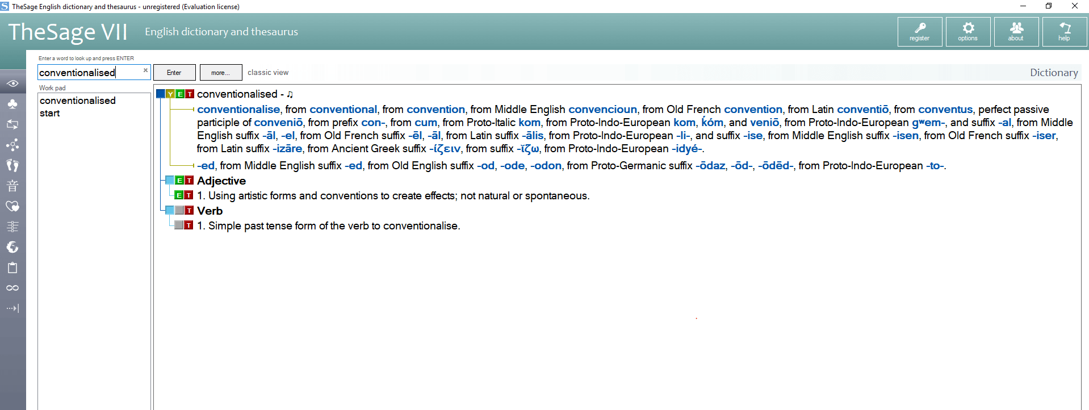
Task: Click red T on 'Simple past tense' definition
Action: (x=189, y=225)
